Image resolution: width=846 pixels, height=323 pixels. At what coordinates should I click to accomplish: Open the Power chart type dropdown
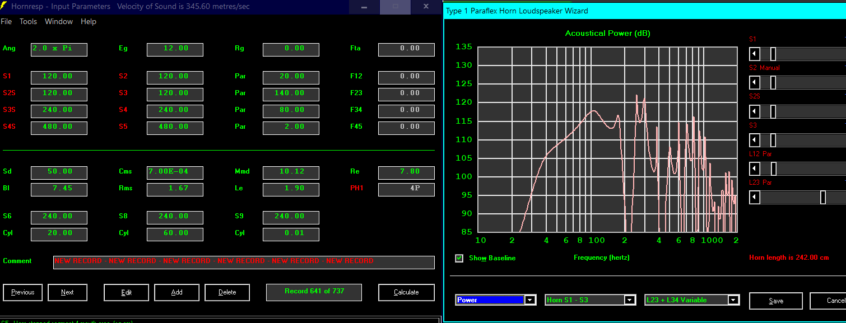(x=496, y=300)
